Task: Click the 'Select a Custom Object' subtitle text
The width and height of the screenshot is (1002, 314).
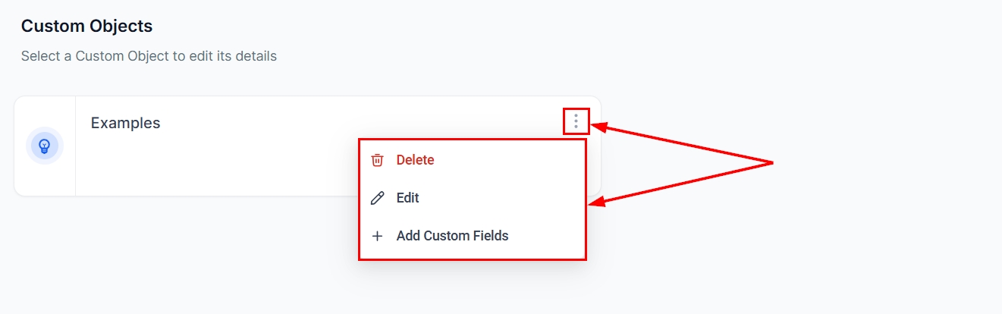Action: point(149,56)
